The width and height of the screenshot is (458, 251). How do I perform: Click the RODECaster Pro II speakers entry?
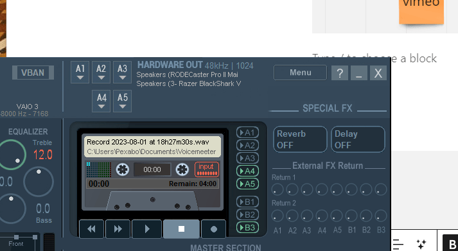click(x=187, y=74)
